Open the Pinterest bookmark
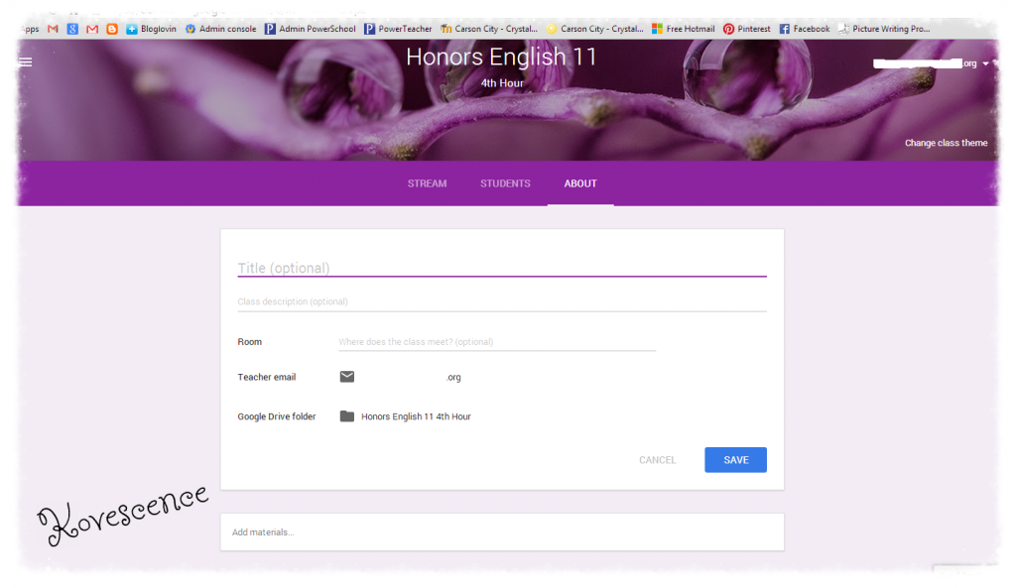1016x588 pixels. [x=746, y=29]
